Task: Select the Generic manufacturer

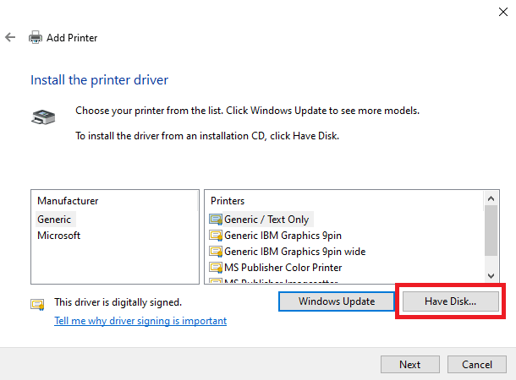Action: click(54, 220)
